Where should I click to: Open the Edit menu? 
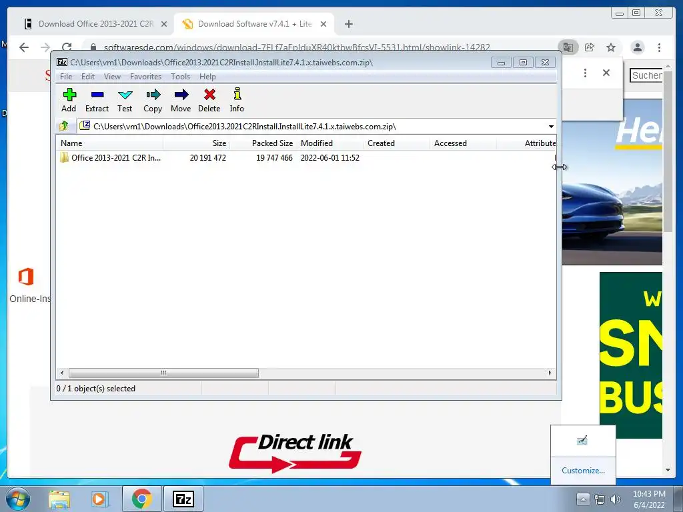pyautogui.click(x=87, y=77)
